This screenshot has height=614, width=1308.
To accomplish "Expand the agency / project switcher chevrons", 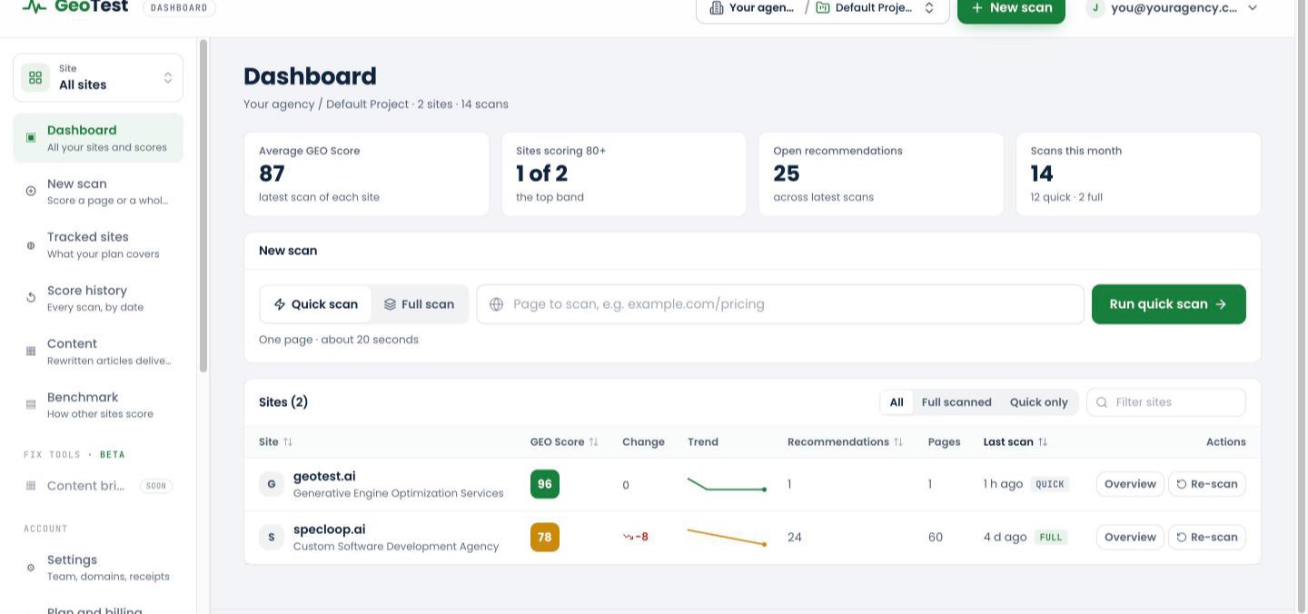I will click(x=929, y=8).
